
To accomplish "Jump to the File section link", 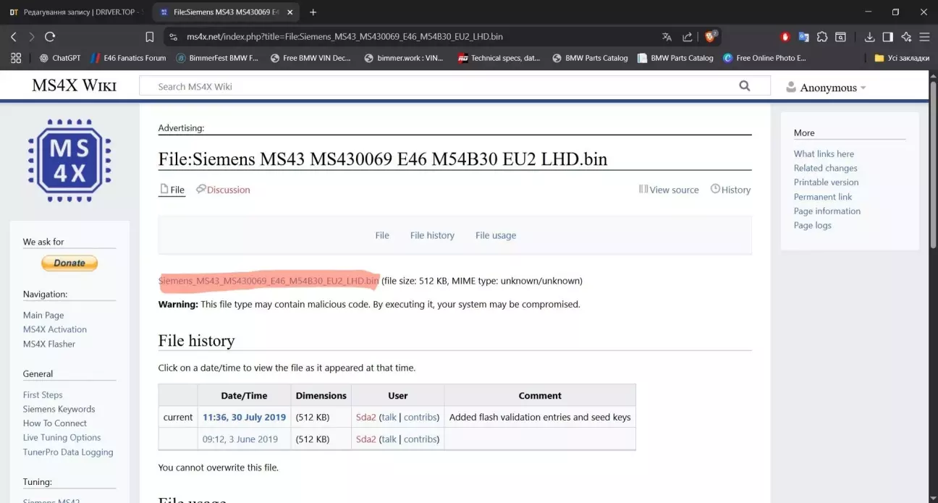I will (382, 235).
